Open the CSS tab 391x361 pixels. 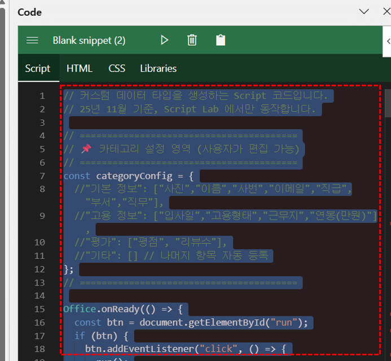pyautogui.click(x=117, y=69)
